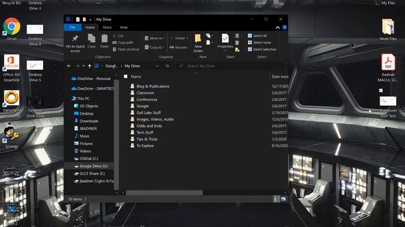Select the To Explore folder

pyautogui.click(x=142, y=146)
